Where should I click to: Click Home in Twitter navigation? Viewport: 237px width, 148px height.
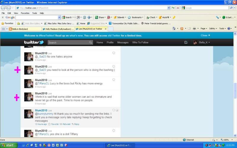[x=100, y=42]
